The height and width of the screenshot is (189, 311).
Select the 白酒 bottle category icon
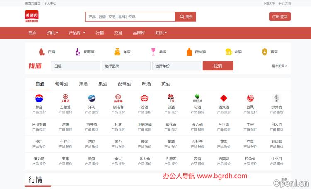41,52
